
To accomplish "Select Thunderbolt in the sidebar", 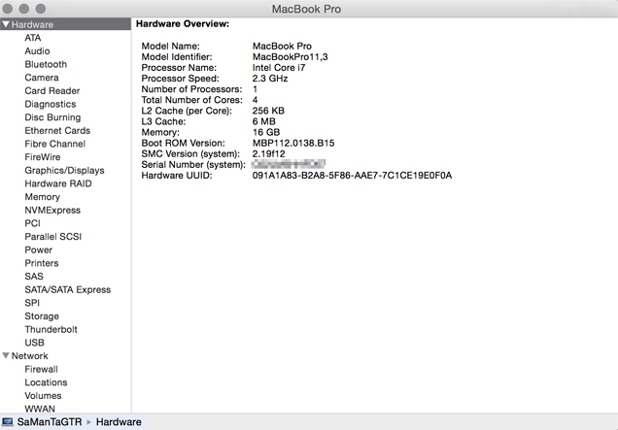I will coord(51,330).
